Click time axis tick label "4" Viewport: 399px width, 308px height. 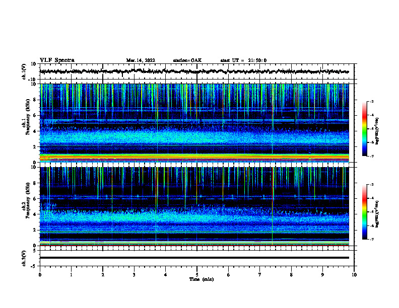166,275
